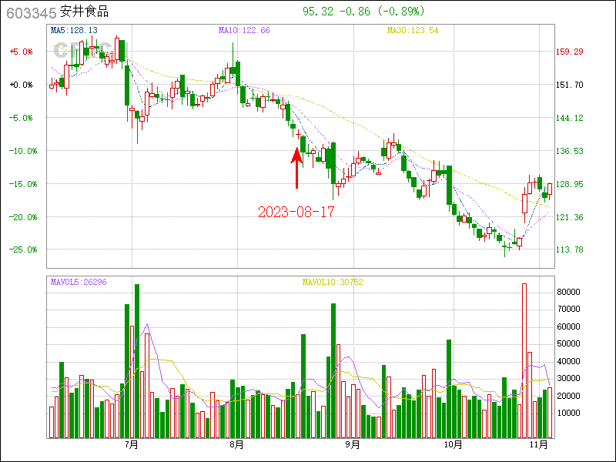Click the price readout 95.32 -0.86
Screen dimensions: 616x462
point(336,12)
